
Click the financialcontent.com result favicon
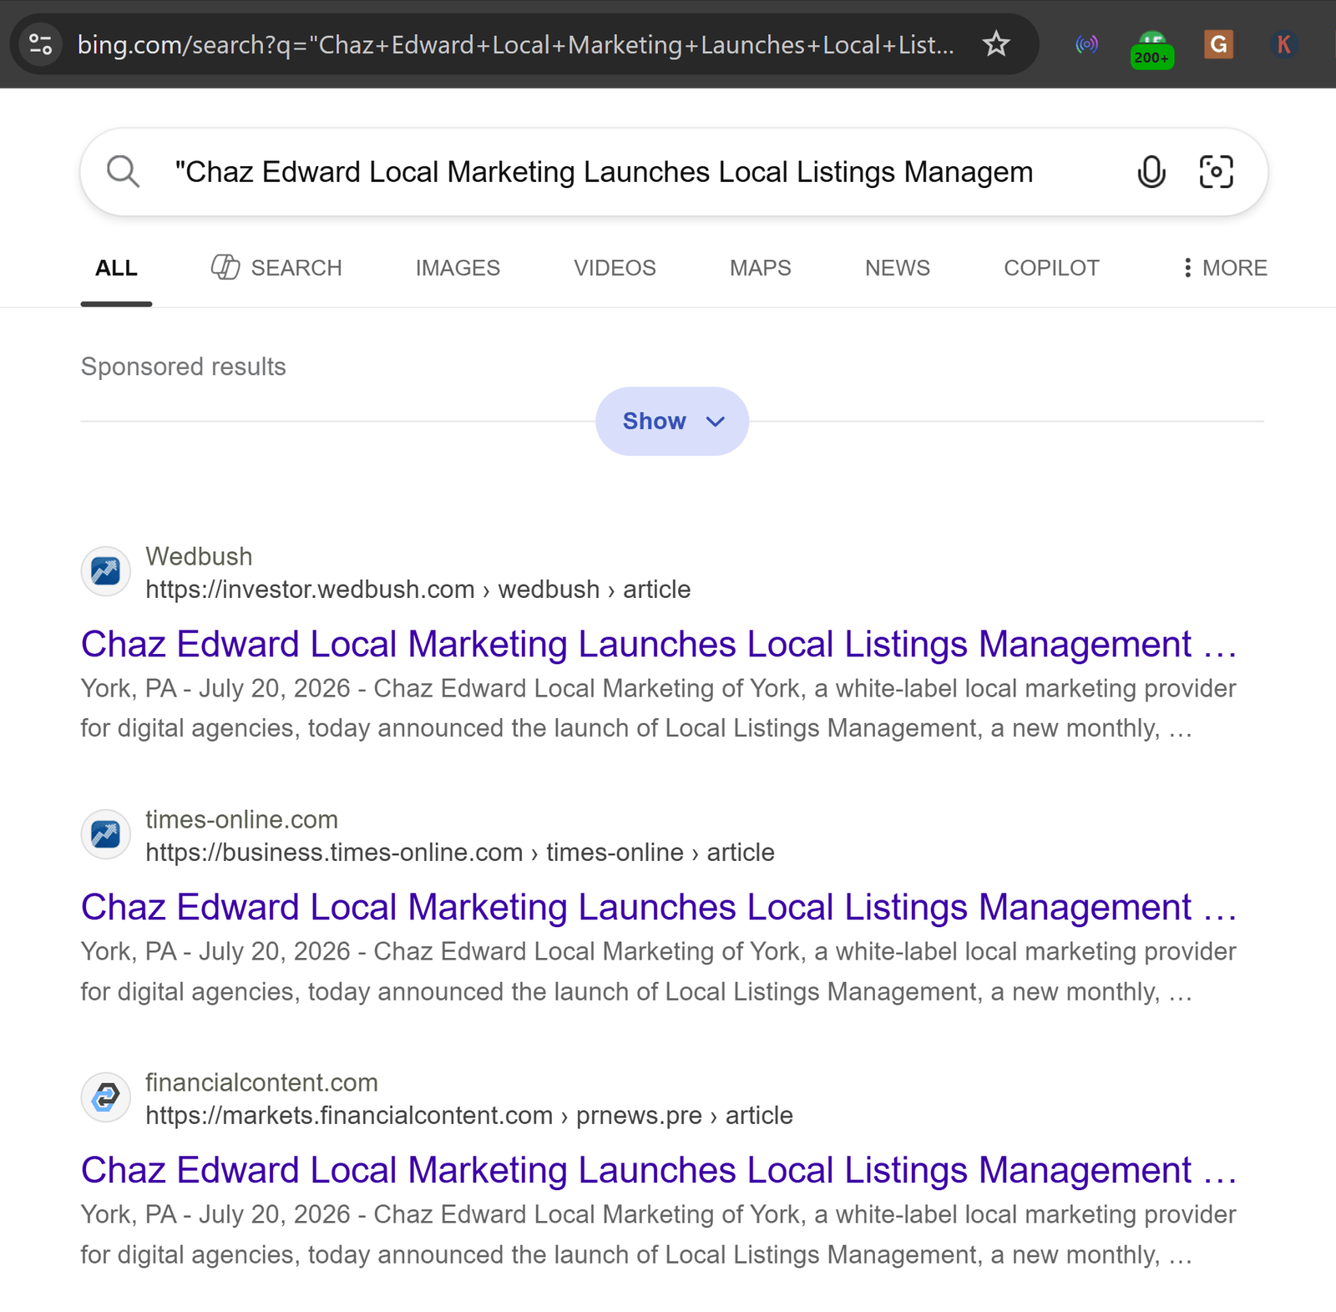(x=105, y=1097)
